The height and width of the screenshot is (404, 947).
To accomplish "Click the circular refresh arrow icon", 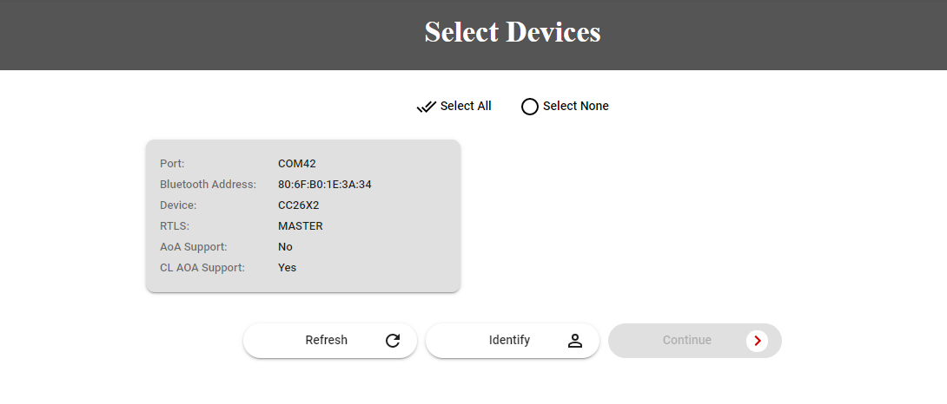I will pos(393,341).
